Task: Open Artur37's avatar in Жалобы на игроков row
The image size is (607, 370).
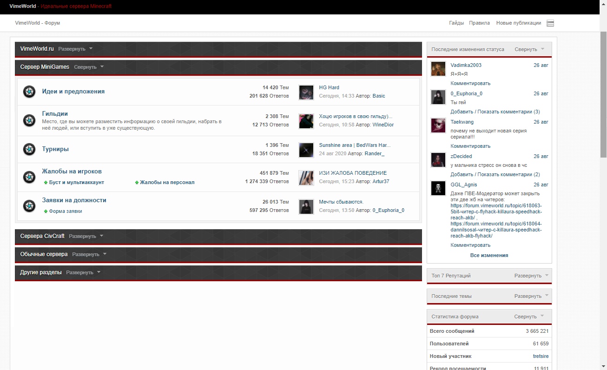Action: point(306,178)
